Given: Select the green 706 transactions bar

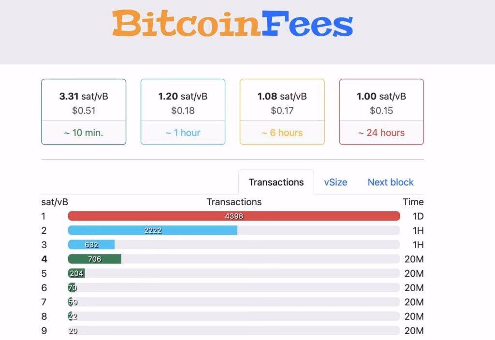Looking at the screenshot, I should coord(95,259).
